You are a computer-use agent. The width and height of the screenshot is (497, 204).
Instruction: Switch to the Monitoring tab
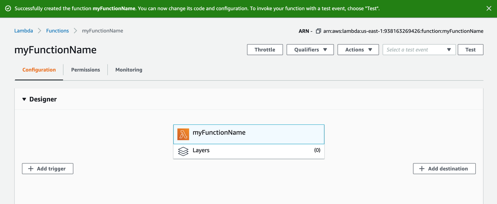pos(129,70)
